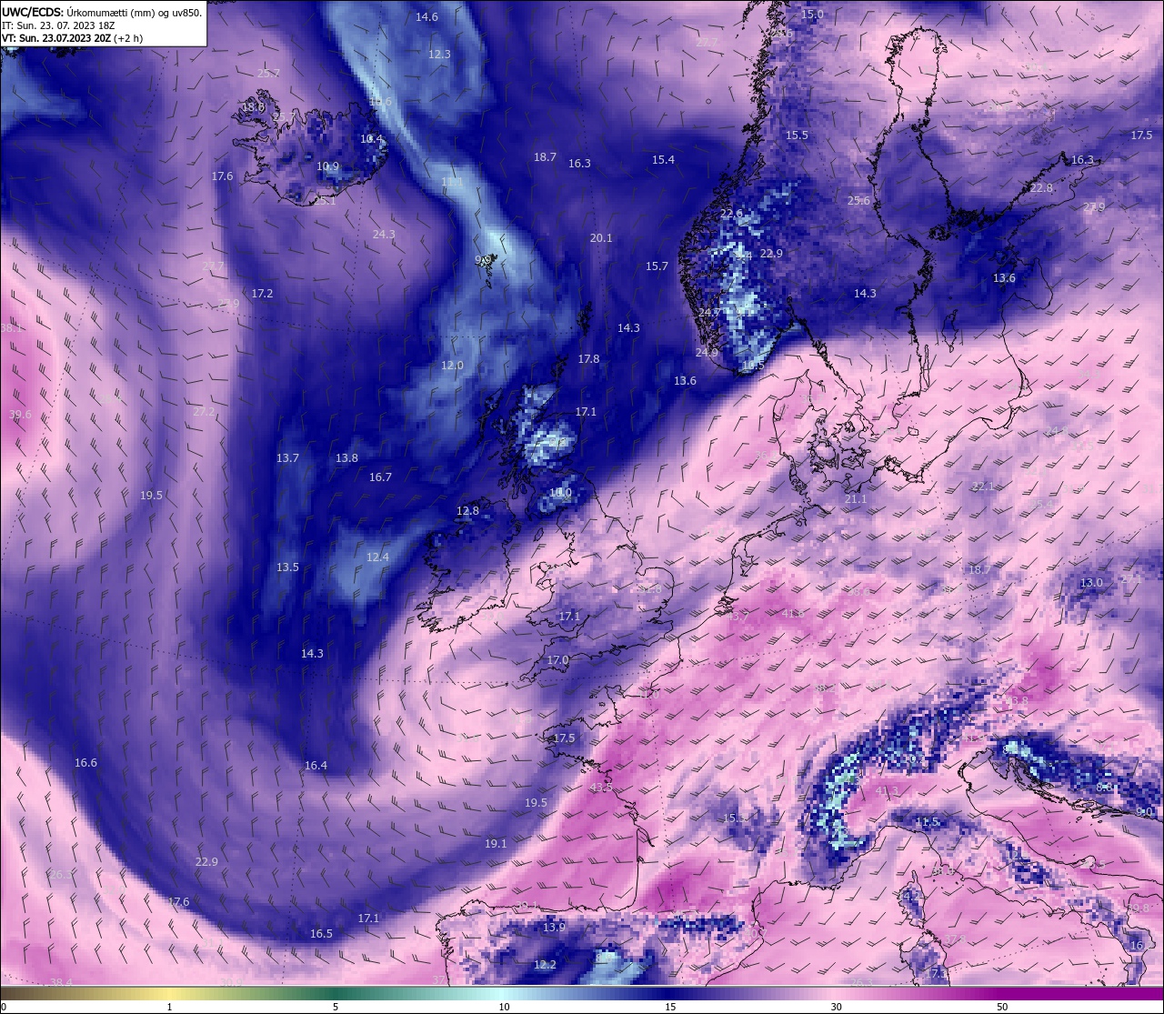Click the 12.8 value label
Screen dimensions: 1164x1014
(x=467, y=511)
